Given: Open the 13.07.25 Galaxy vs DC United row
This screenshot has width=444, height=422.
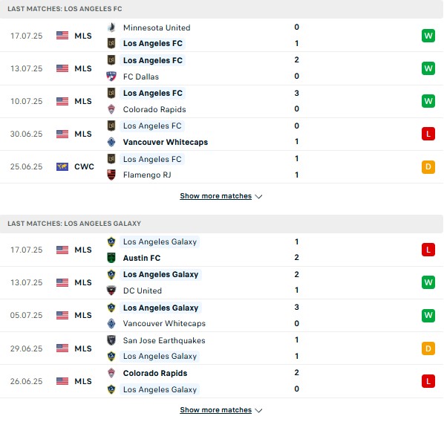Looking at the screenshot, I should click(222, 282).
